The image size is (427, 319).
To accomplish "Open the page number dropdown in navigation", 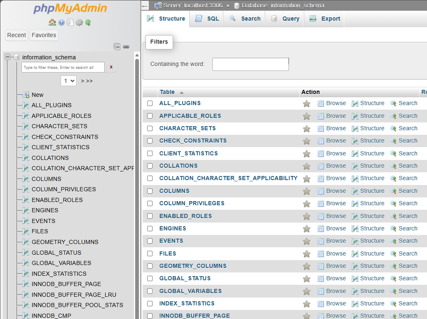I will point(68,81).
